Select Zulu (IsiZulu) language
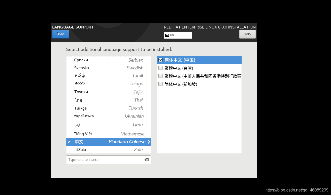Screen dimensions: 331x195 109,150
